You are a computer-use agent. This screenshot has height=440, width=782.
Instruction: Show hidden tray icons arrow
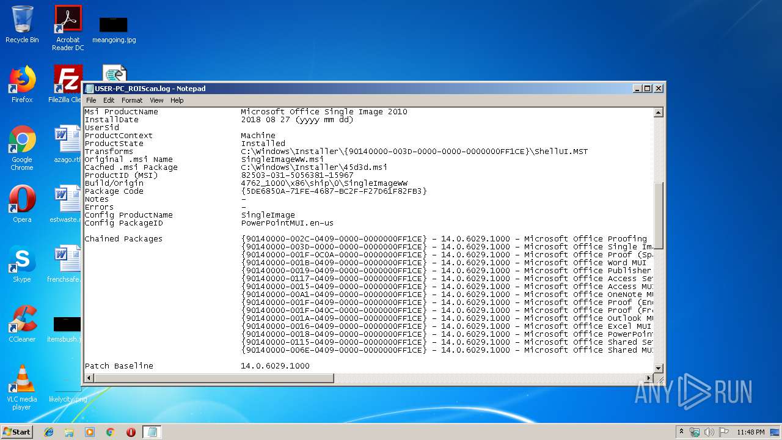point(681,431)
